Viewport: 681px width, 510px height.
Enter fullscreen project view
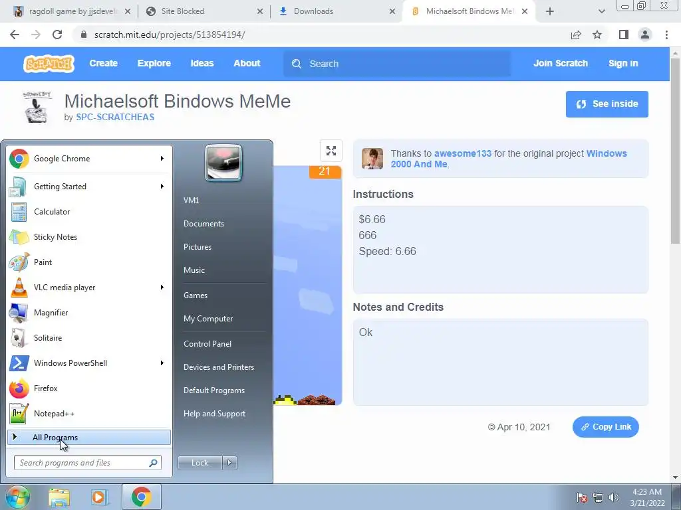click(x=331, y=151)
